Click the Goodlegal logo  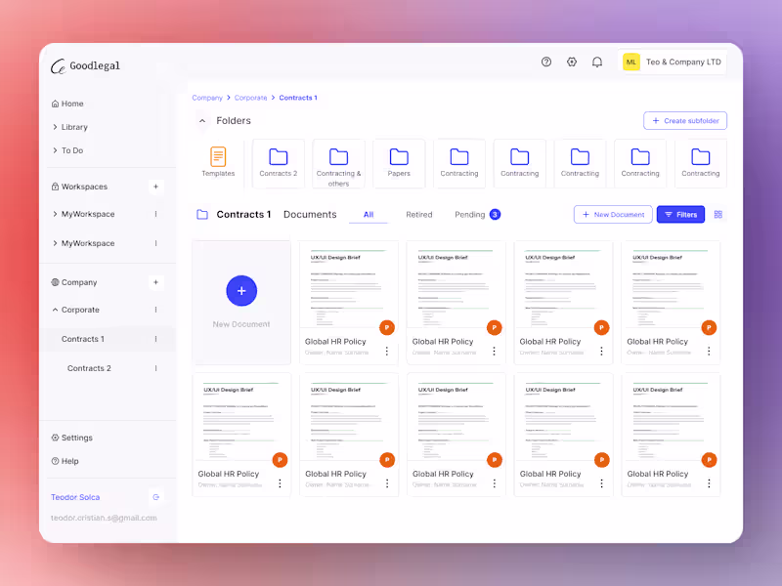point(86,65)
